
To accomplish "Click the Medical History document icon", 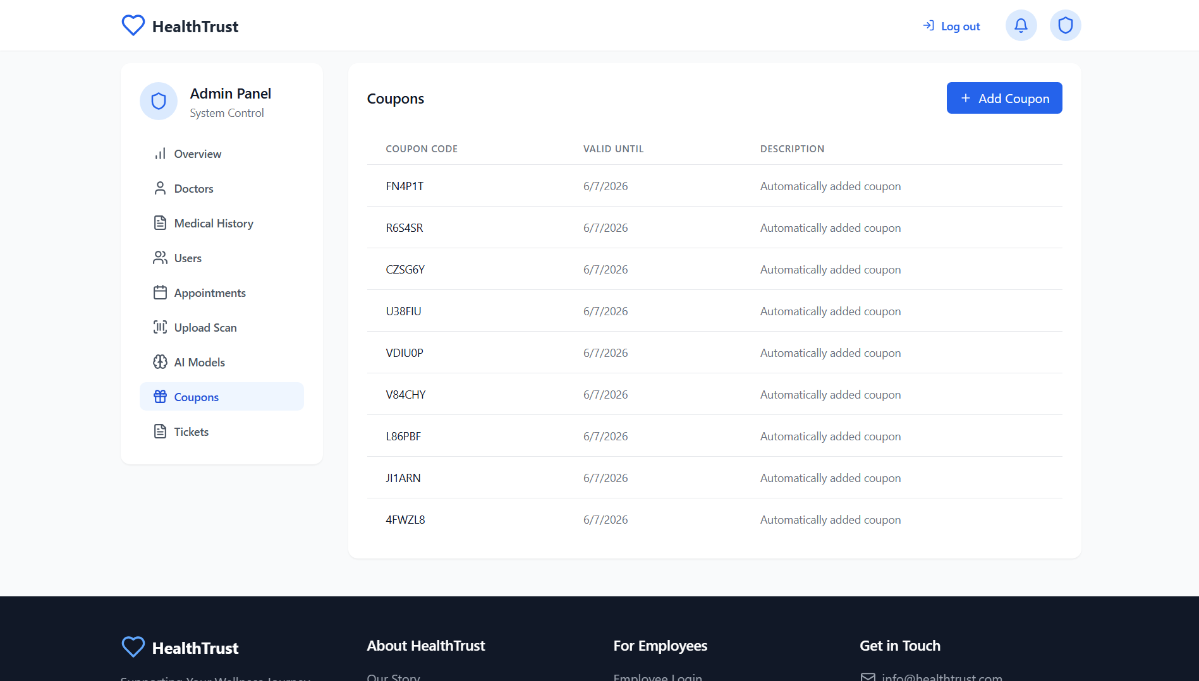I will (160, 223).
